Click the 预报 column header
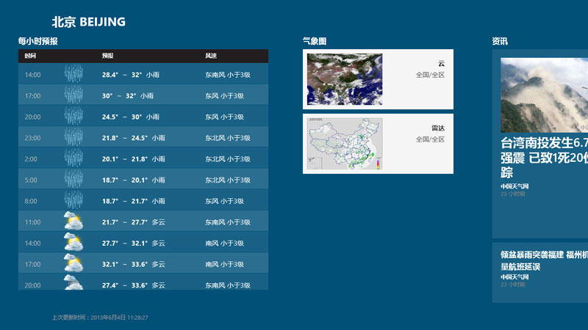 pos(108,56)
